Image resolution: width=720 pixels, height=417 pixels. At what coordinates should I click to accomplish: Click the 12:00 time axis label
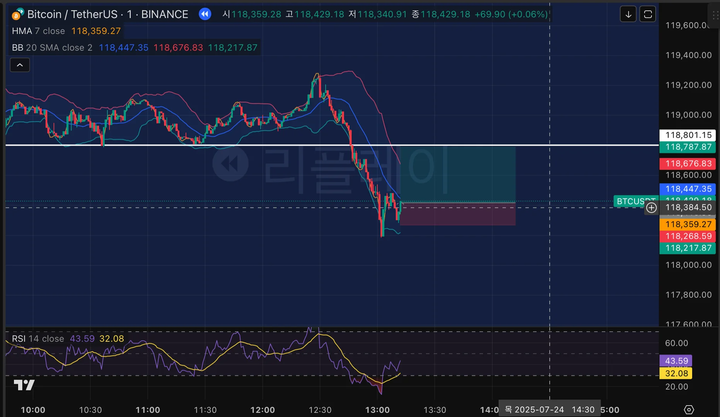click(x=263, y=410)
